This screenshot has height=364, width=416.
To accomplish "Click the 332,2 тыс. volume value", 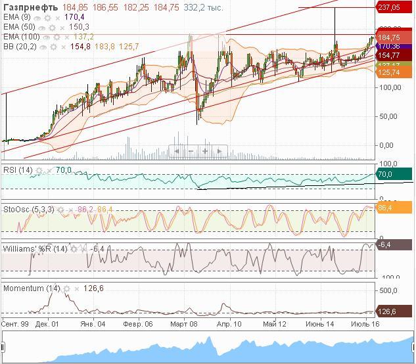I will [x=203, y=8].
